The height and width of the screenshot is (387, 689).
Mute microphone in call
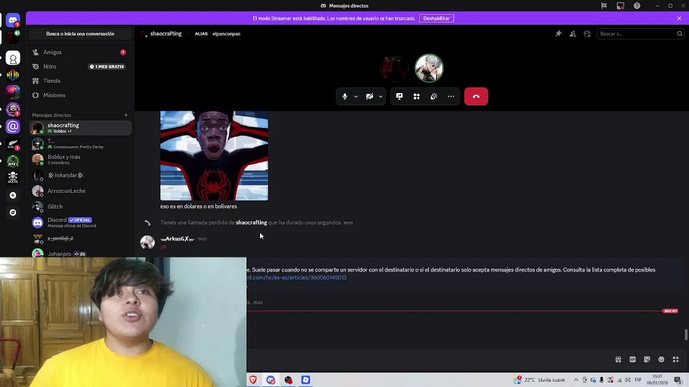coord(345,96)
